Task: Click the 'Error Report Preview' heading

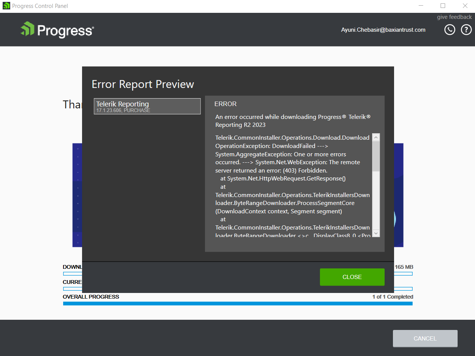Action: pyautogui.click(x=143, y=84)
